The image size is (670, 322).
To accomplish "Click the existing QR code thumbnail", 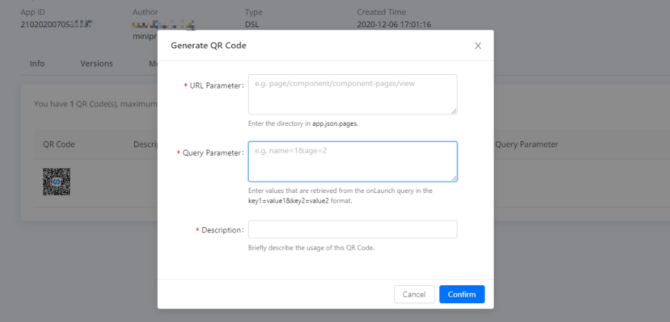I will (57, 182).
